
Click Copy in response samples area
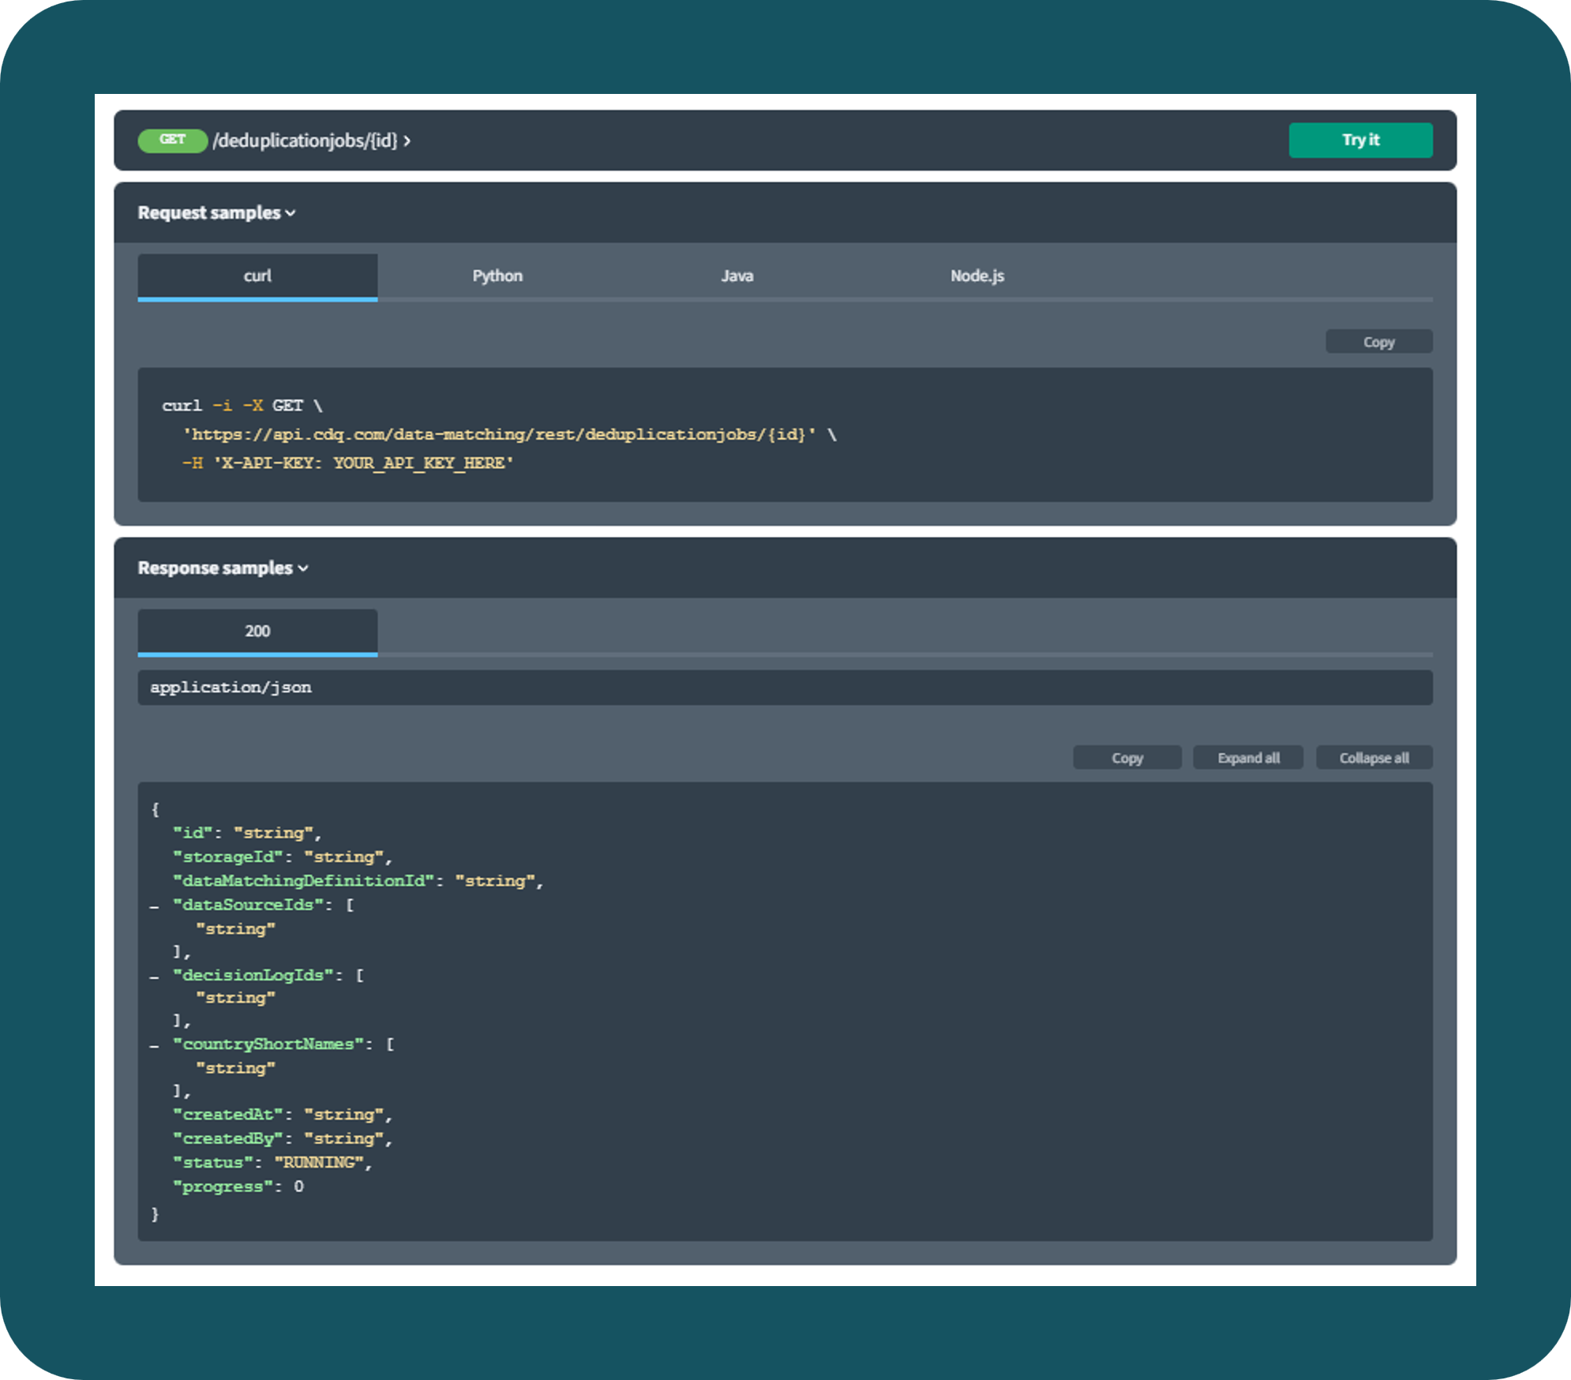coord(1127,757)
